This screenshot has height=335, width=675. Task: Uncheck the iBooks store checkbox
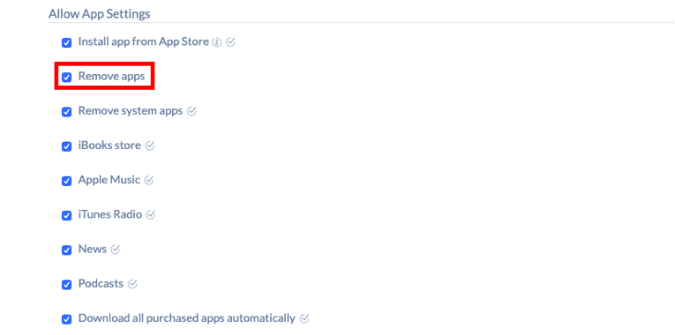(67, 146)
